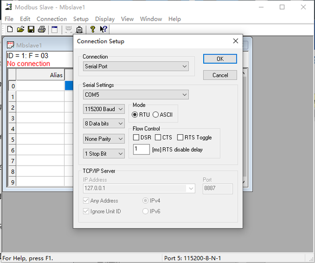
Task: Close the Connection Setup dialog with X
Action: (235, 41)
